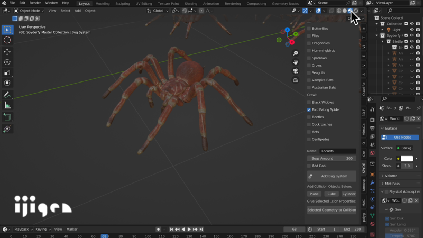Enable the Cockroaches checkbox
The width and height of the screenshot is (423, 238).
click(x=309, y=124)
